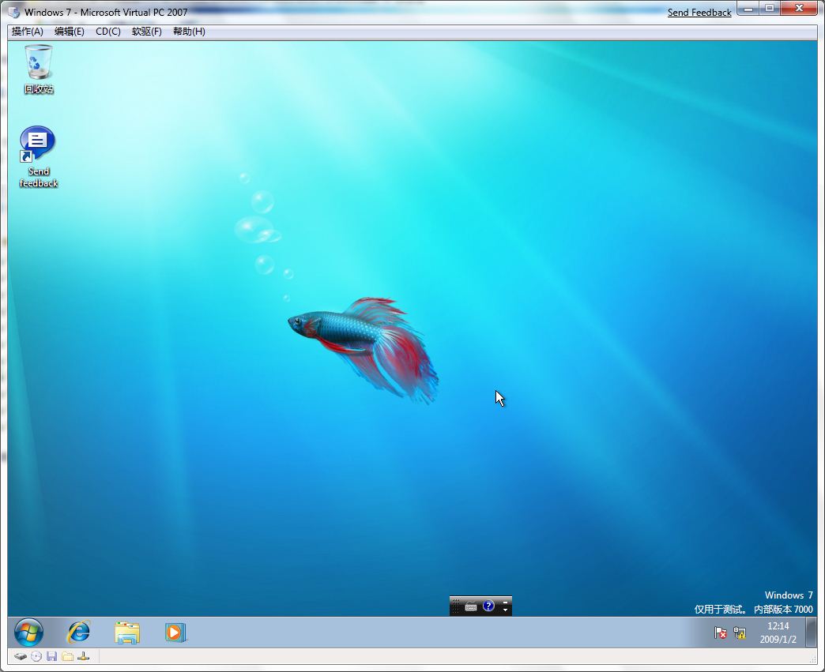825x672 pixels.
Task: Open the clock showing 12:14
Action: point(778,633)
